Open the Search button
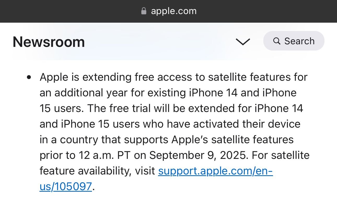This screenshot has width=337, height=212. click(x=294, y=41)
